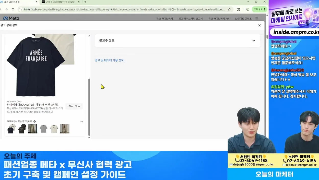319x180 pixels.
Task: Click the 조치 필요 button in toolbar
Action: pos(259,9)
